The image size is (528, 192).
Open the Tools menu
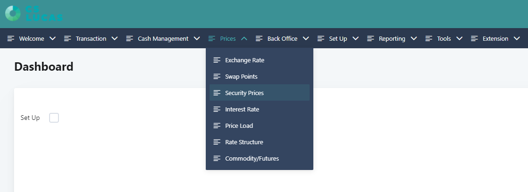[444, 38]
